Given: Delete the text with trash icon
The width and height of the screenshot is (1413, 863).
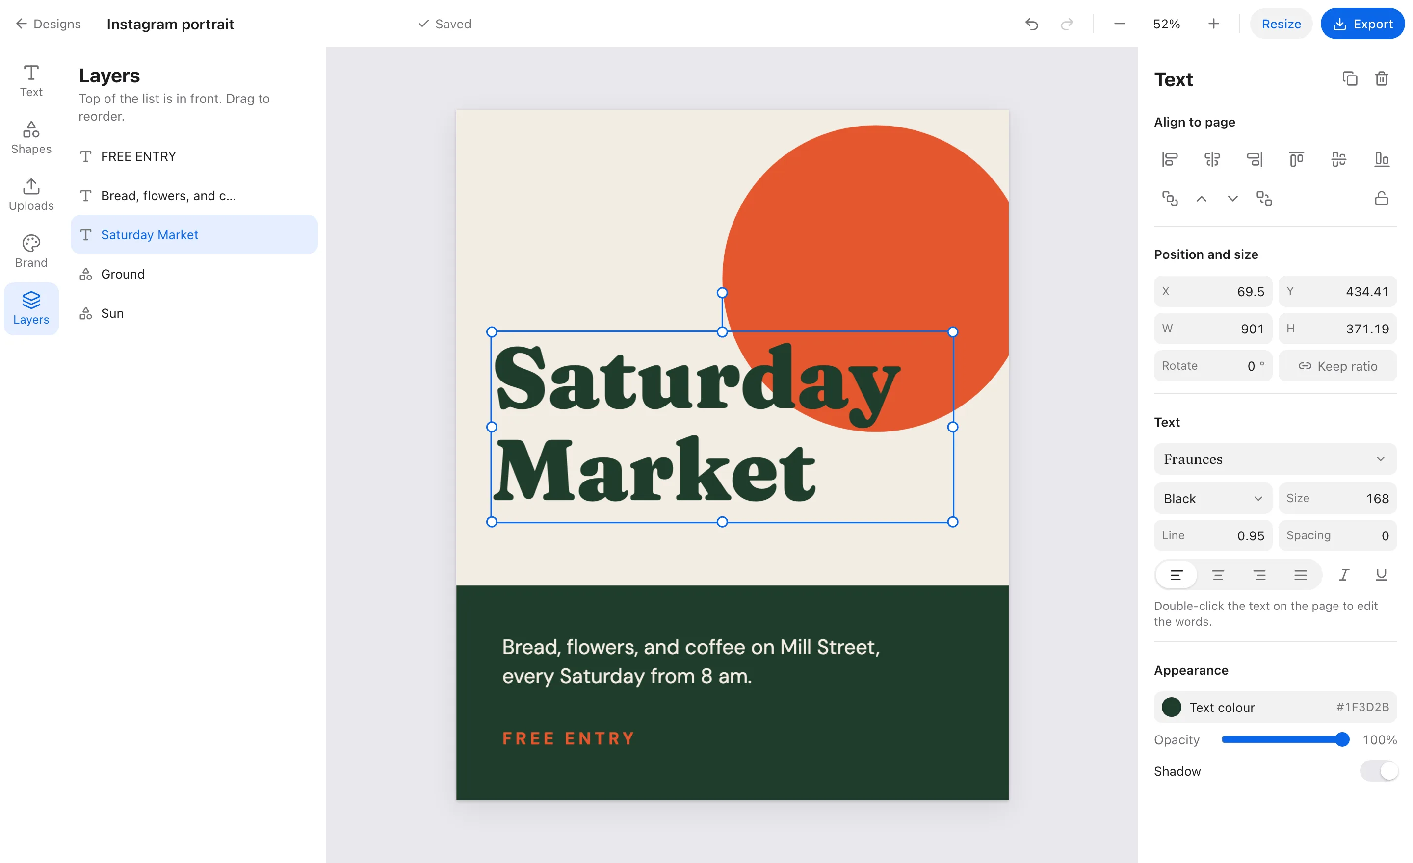Looking at the screenshot, I should (1382, 78).
